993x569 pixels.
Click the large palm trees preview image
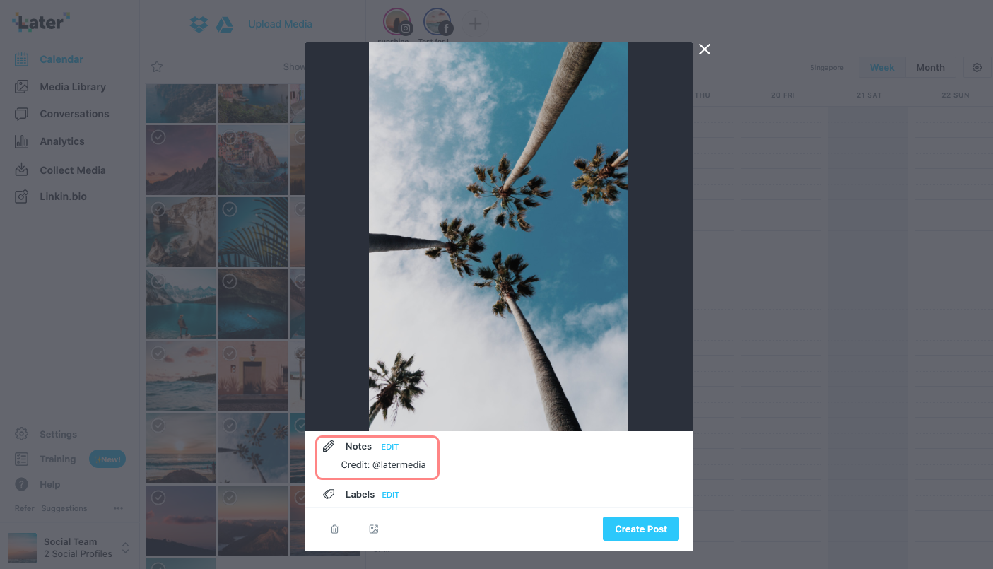pos(498,237)
